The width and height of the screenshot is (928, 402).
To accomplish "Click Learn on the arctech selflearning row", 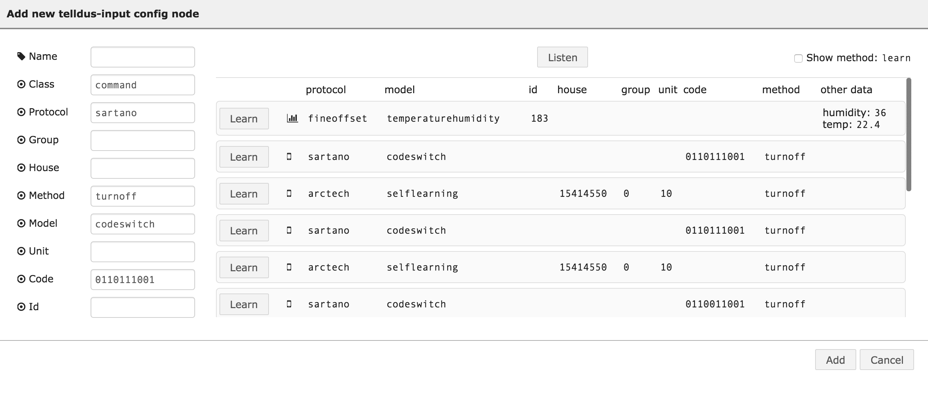I will [243, 193].
